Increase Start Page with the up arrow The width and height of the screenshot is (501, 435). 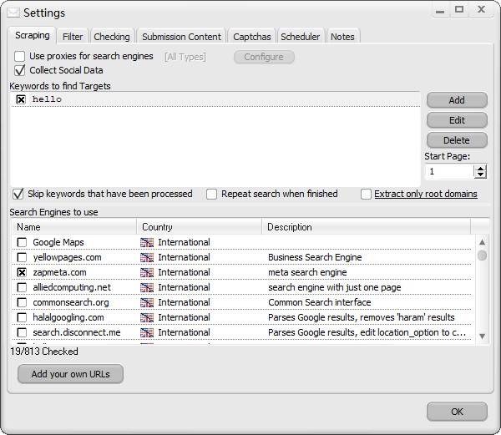480,168
